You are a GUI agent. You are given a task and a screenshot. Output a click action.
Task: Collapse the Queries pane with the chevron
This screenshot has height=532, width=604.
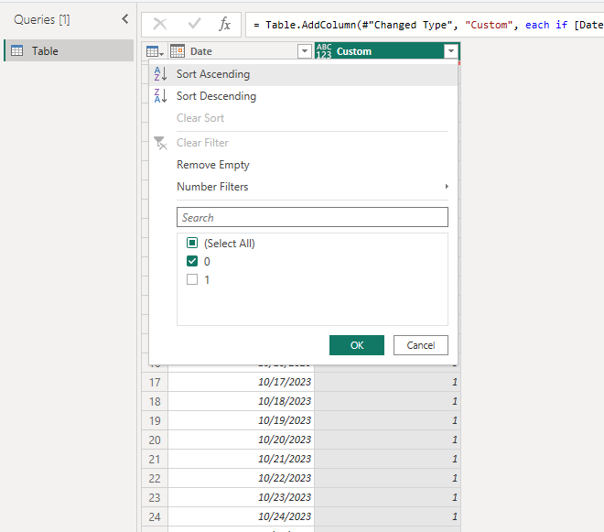coord(124,19)
